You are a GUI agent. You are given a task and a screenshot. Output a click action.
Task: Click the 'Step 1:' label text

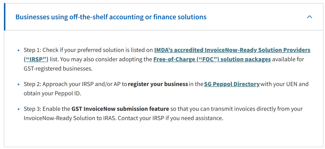(32, 50)
